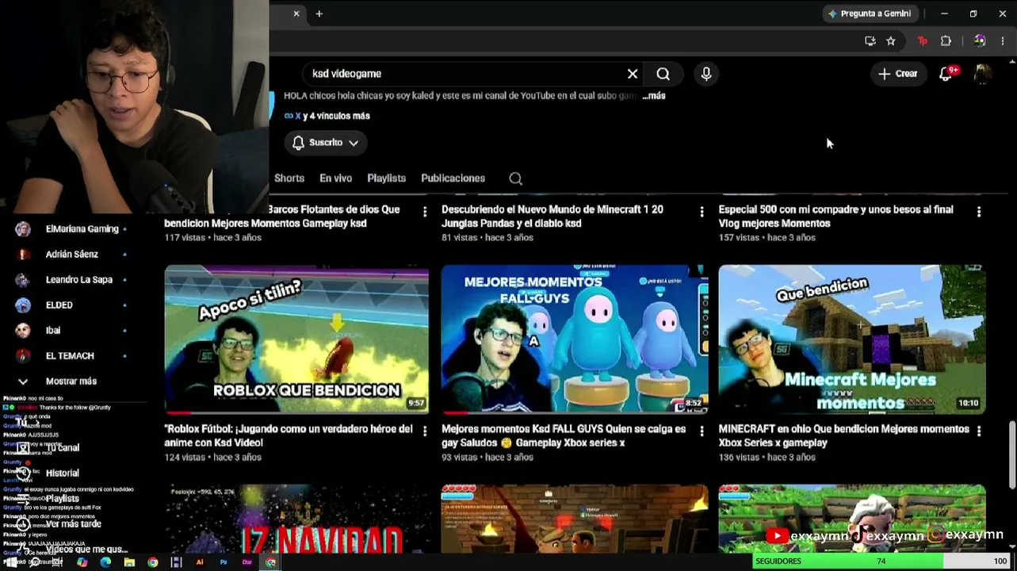Open the MINECRAFT en ohio video title
Screen dimensions: 1017x571
843,436
